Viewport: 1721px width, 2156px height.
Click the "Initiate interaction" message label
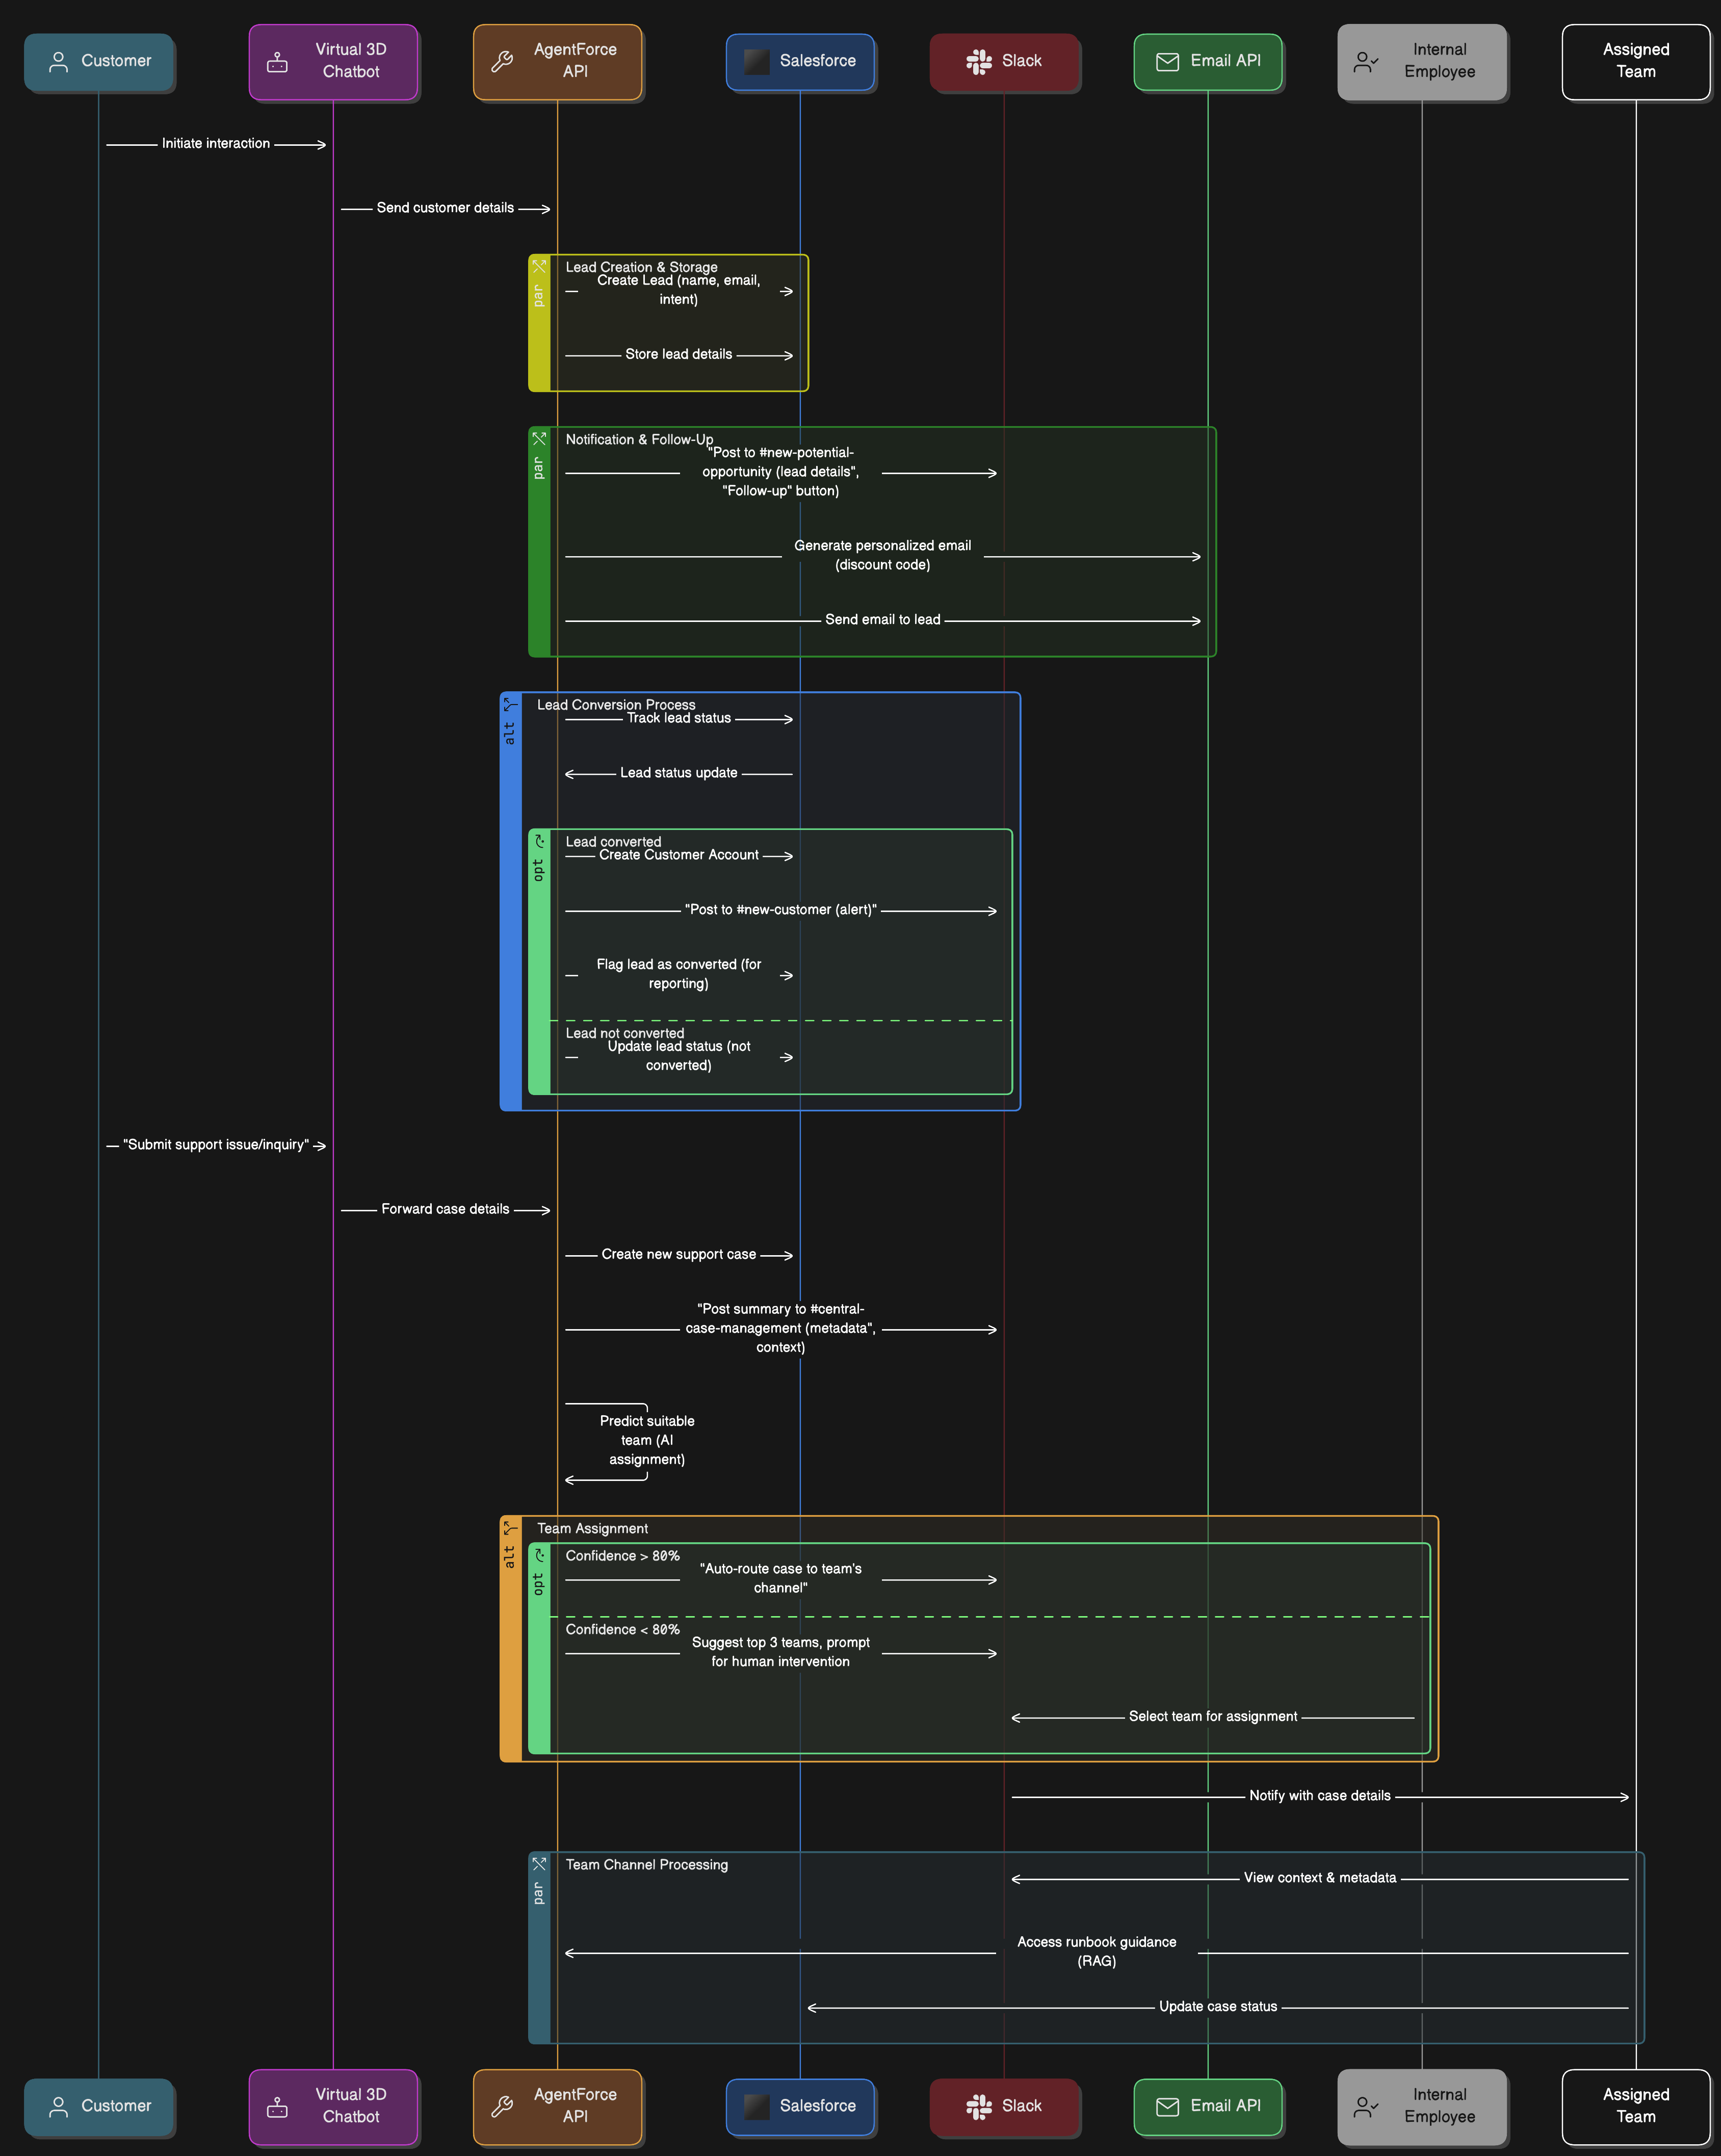[x=216, y=144]
